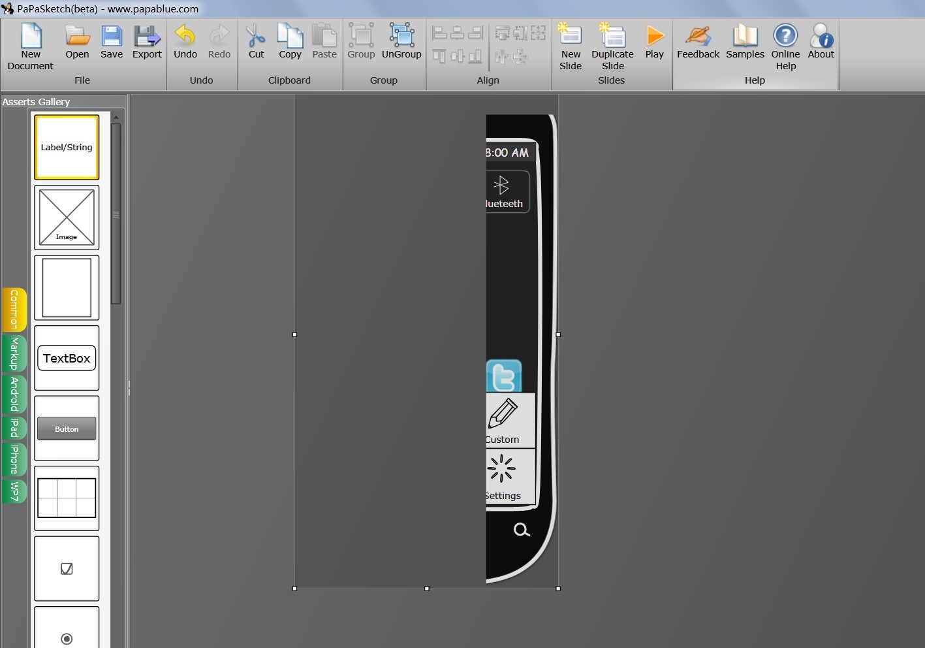Click the 8:00 AM status text on canvas
The image size is (925, 648).
[507, 153]
